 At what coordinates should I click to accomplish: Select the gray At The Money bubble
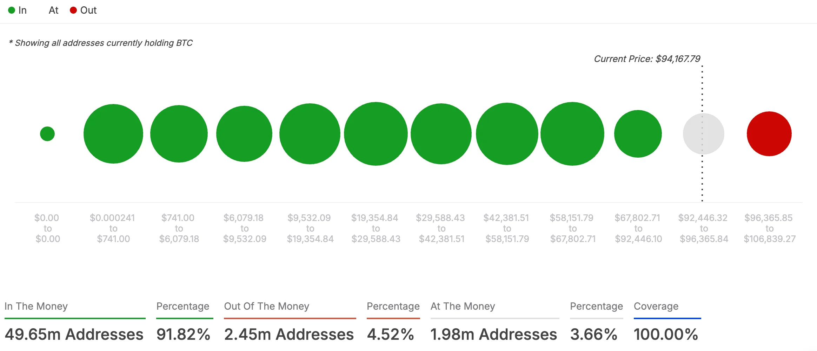point(703,133)
